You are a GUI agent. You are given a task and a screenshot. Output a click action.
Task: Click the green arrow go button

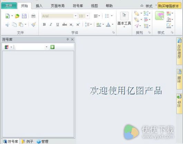(52, 47)
